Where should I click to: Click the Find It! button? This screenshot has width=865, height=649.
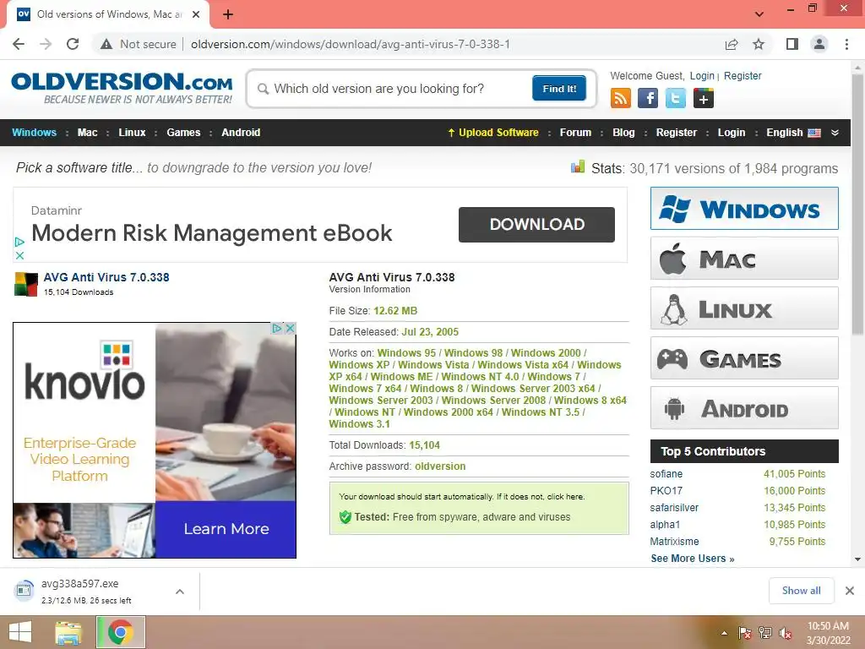click(559, 89)
